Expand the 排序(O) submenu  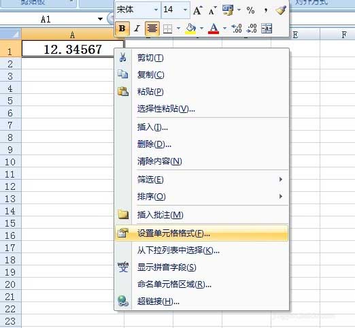pos(202,197)
